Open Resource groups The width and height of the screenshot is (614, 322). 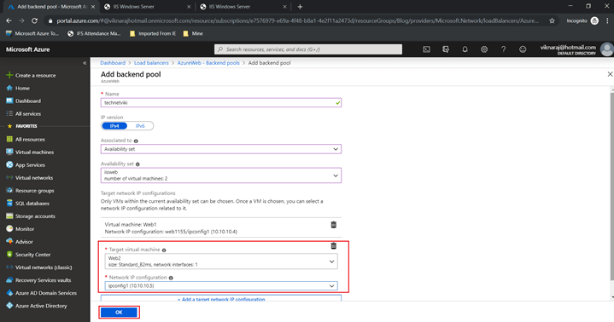pos(30,190)
